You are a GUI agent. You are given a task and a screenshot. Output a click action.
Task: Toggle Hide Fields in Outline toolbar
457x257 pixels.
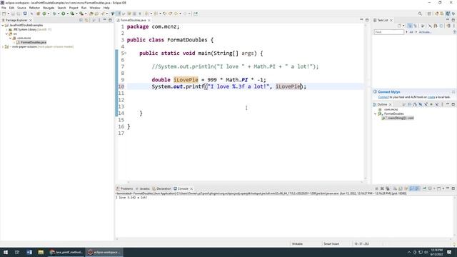tap(421, 104)
